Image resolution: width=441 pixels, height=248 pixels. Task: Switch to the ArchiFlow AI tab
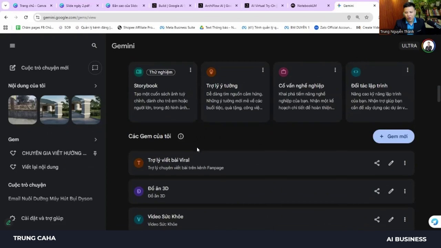click(218, 6)
